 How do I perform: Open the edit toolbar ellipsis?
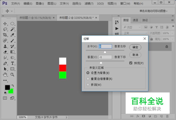click(5, 80)
